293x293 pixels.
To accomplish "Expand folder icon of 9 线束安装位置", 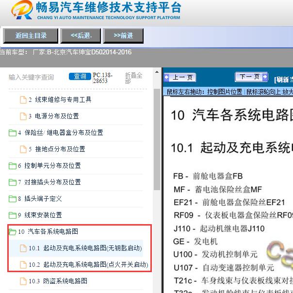I will pyautogui.click(x=13, y=215).
